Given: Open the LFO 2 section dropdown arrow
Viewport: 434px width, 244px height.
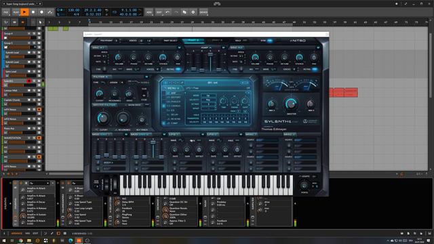Looking at the screenshot, I should [241, 134].
